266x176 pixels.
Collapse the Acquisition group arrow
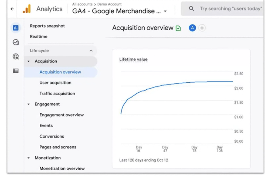point(28,61)
